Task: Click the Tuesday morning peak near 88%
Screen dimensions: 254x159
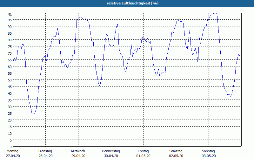Action: coord(57,29)
